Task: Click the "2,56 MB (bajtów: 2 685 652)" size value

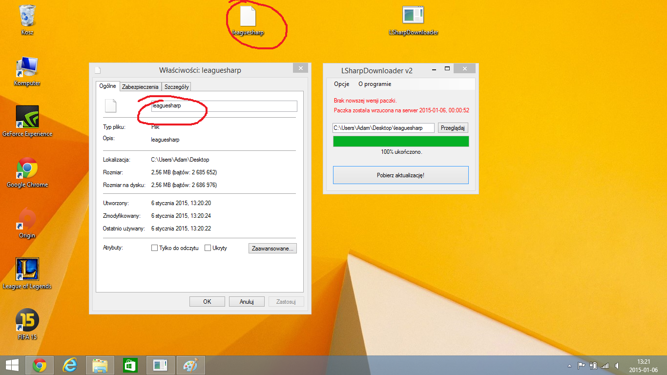Action: 184,172
